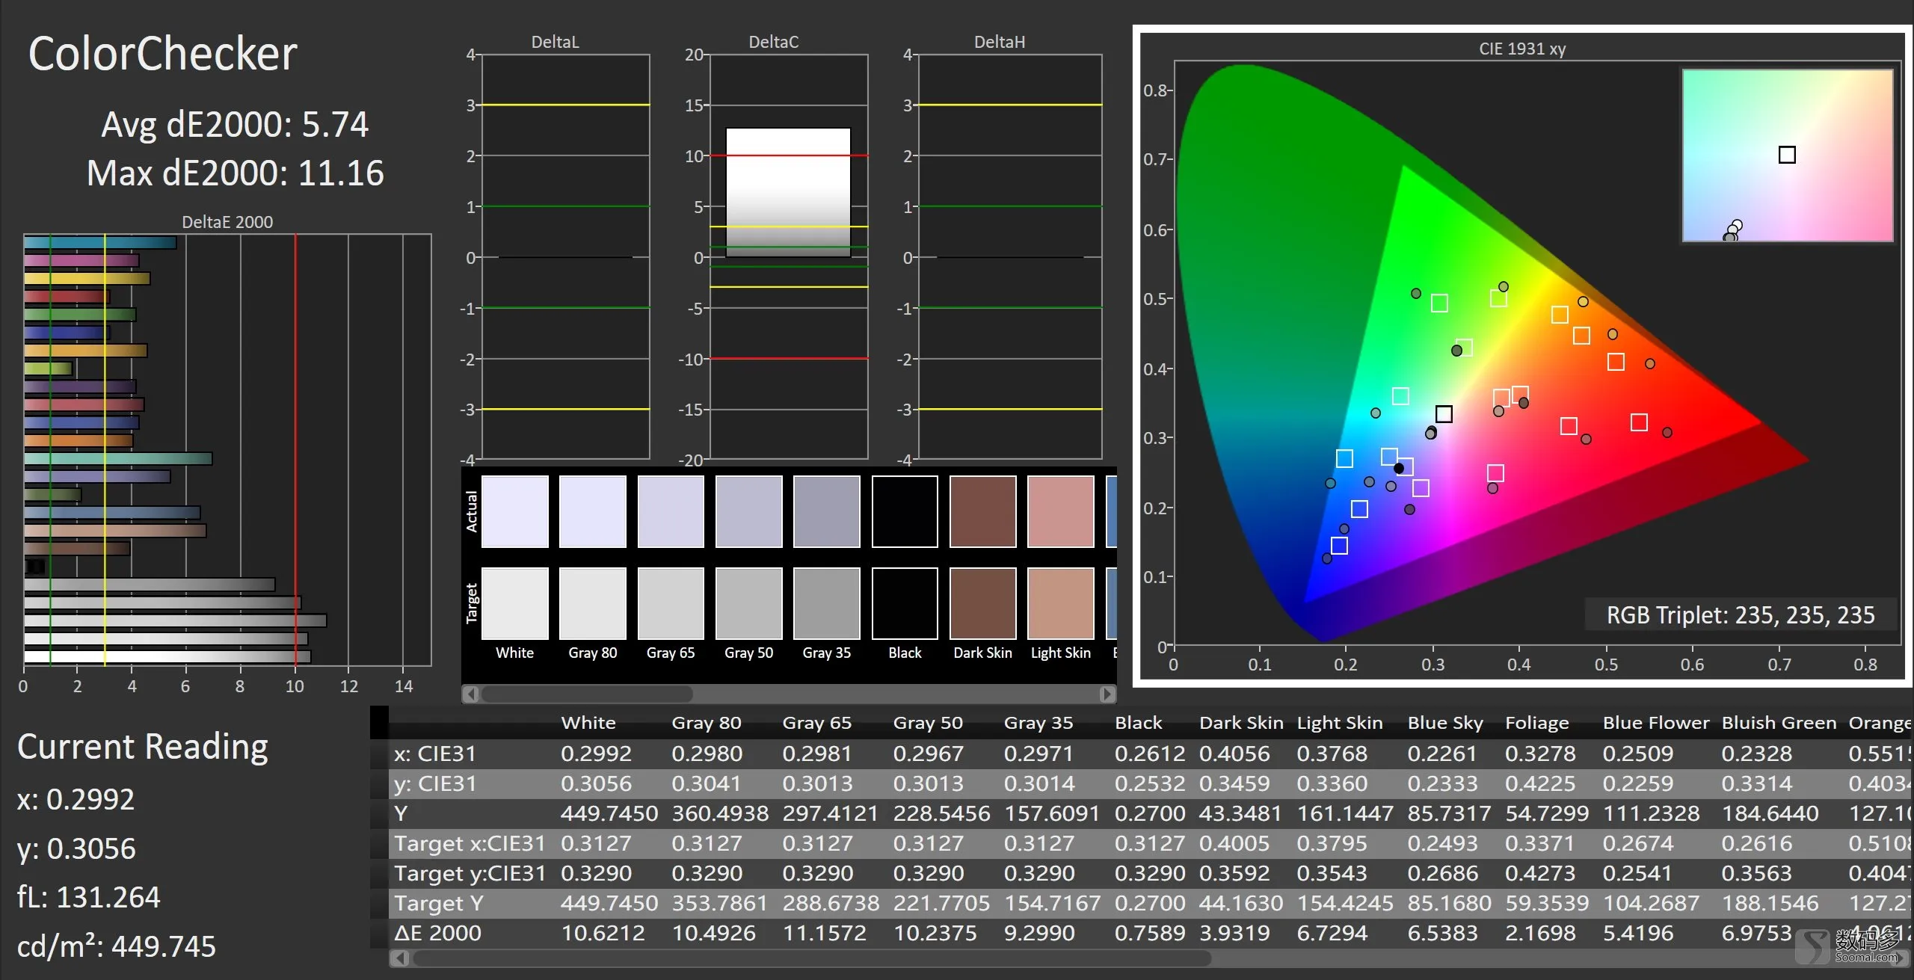The height and width of the screenshot is (980, 1914).
Task: Click the white point square in CIE diagram
Action: click(x=1444, y=414)
